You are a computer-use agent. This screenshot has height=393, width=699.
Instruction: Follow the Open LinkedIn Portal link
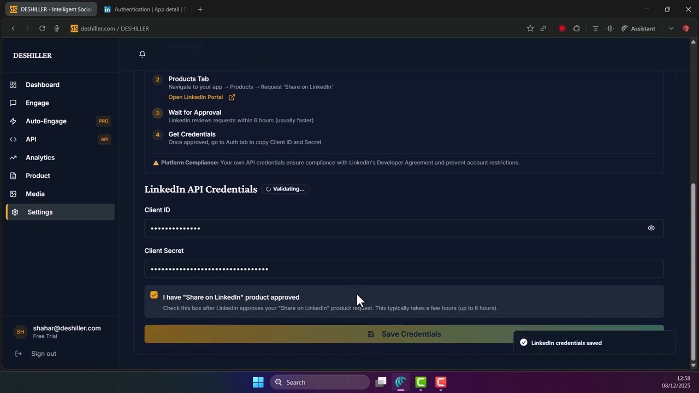[196, 97]
